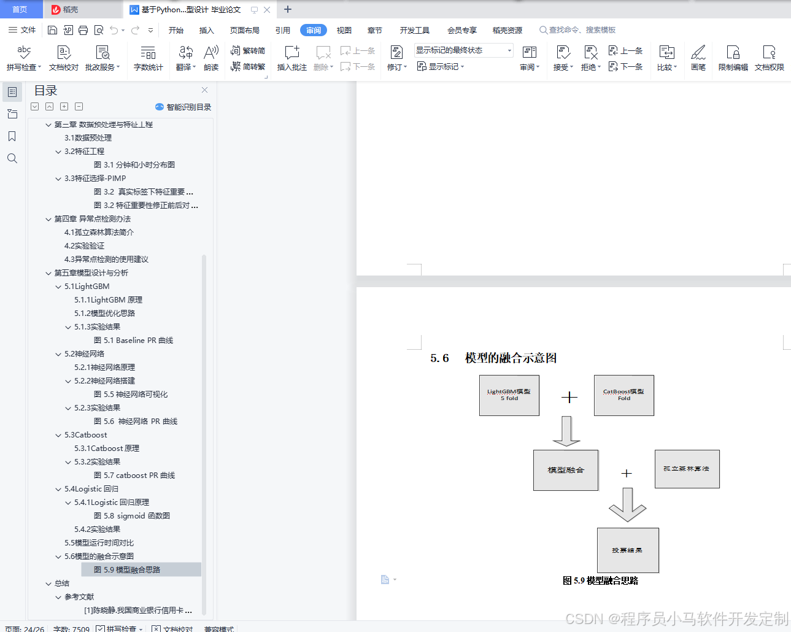
Task: Switch to the 首页 browser tab
Action: click(20, 9)
